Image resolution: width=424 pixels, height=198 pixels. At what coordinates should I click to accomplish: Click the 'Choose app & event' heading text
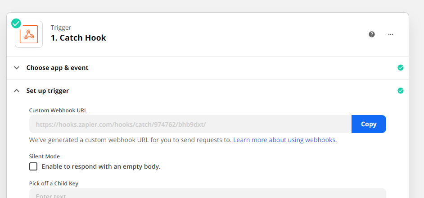(57, 68)
